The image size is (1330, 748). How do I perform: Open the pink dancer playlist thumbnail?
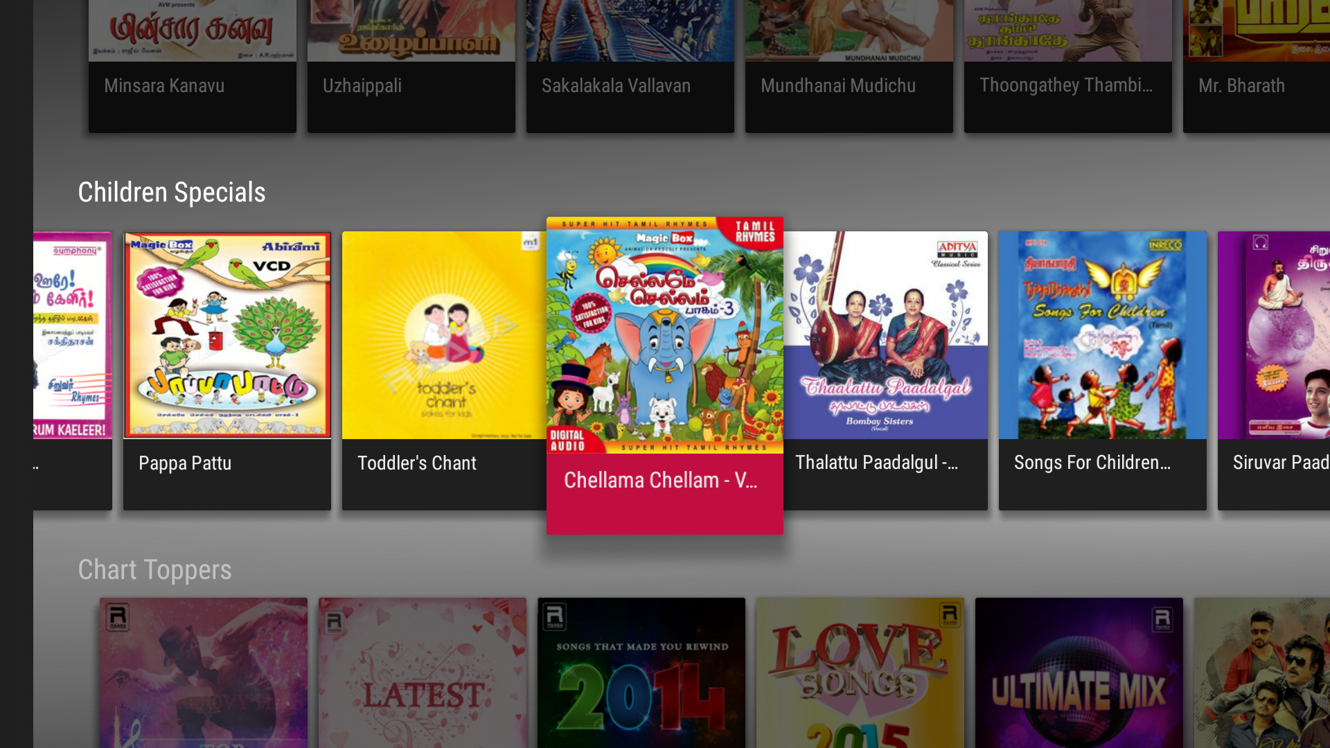(204, 673)
